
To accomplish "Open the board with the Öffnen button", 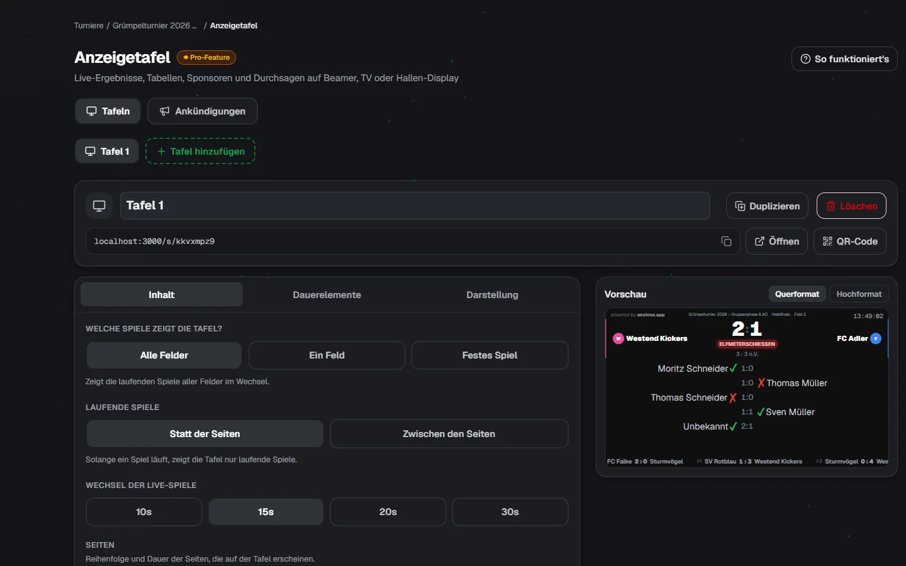I will (776, 241).
